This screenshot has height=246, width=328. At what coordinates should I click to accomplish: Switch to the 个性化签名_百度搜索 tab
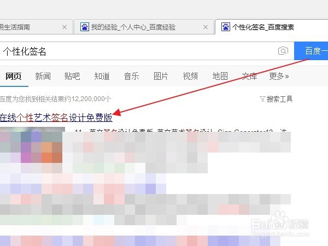[272, 27]
